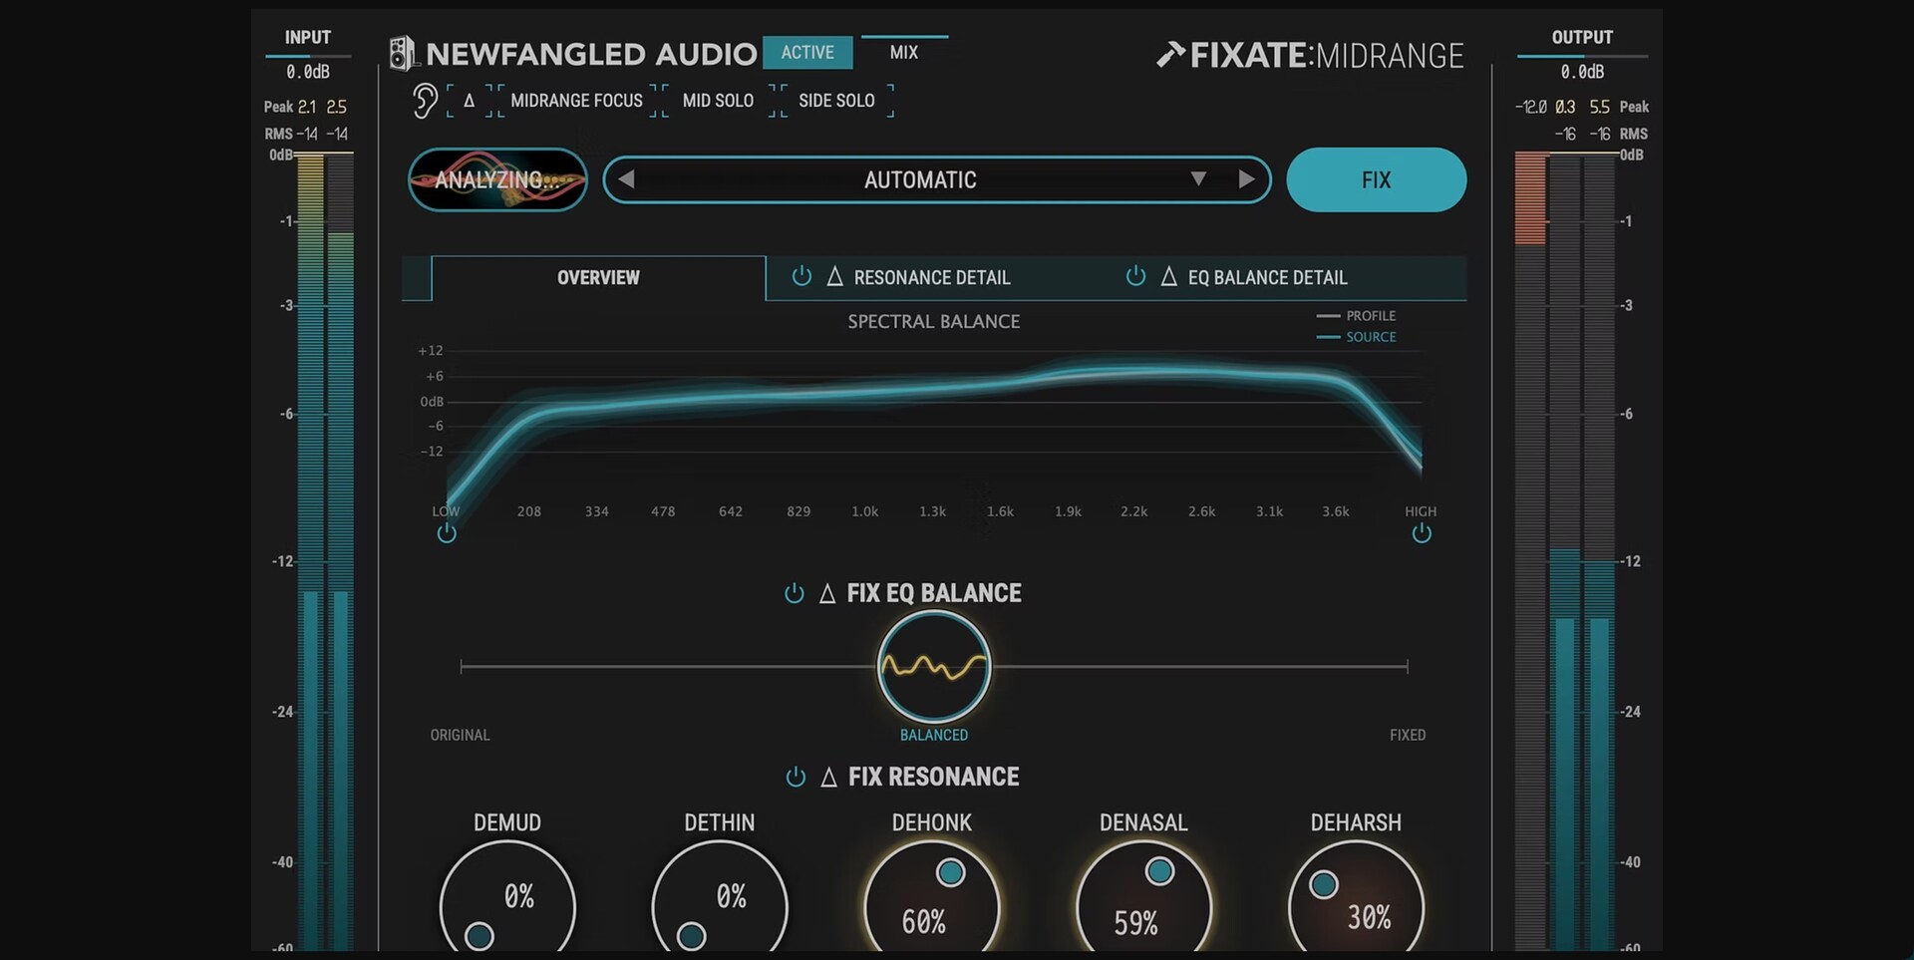Toggle the LOW band power icon
Image resolution: width=1914 pixels, height=960 pixels.
coord(447,533)
